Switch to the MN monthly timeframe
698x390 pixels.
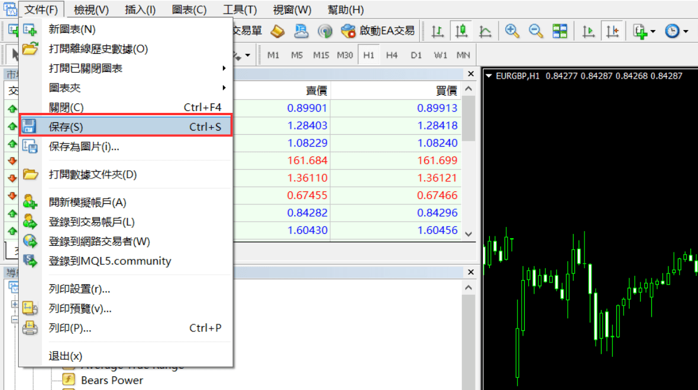463,54
